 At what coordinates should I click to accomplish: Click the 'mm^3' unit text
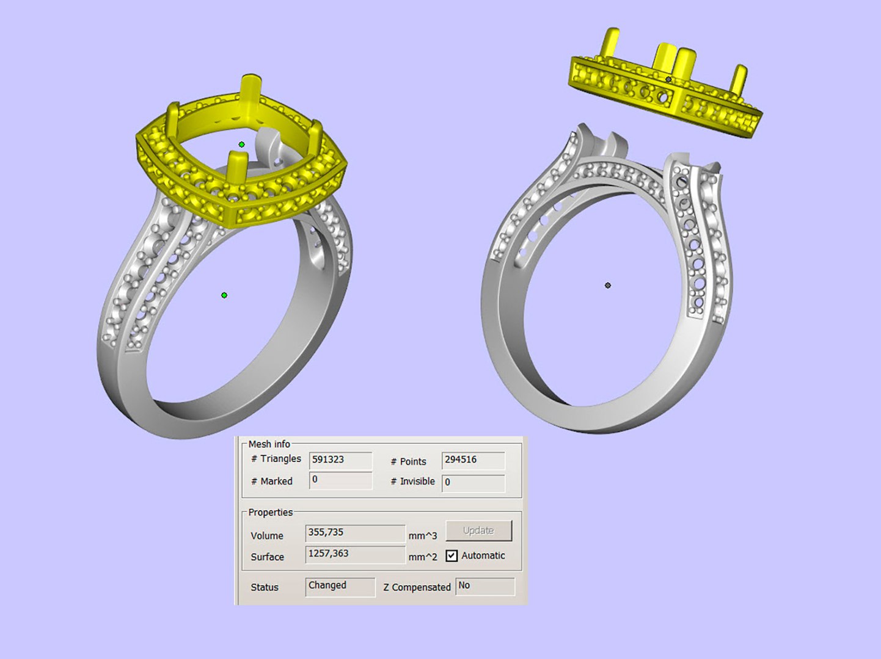(x=423, y=536)
